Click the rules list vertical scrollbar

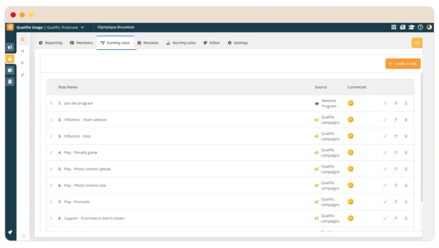[422, 138]
